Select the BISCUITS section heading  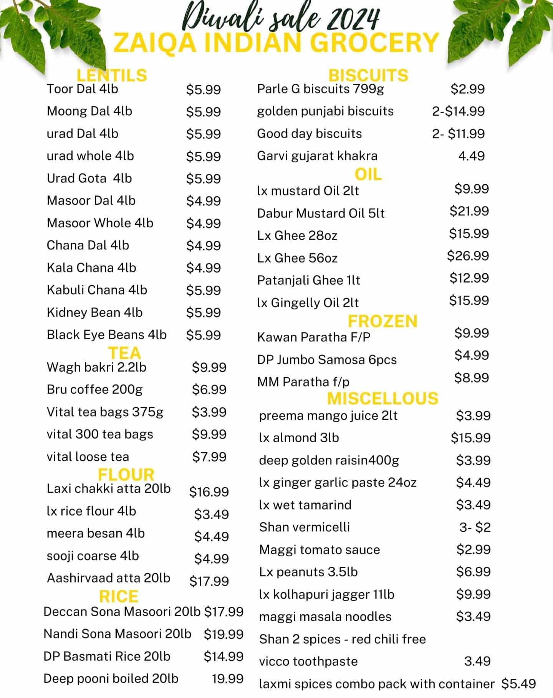368,75
